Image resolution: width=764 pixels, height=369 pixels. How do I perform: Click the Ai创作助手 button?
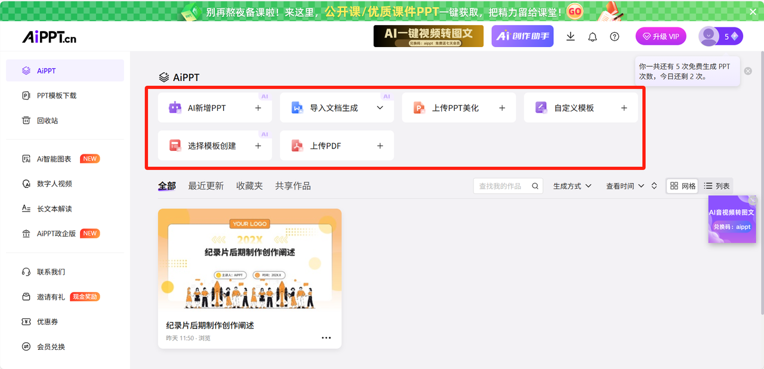(522, 36)
